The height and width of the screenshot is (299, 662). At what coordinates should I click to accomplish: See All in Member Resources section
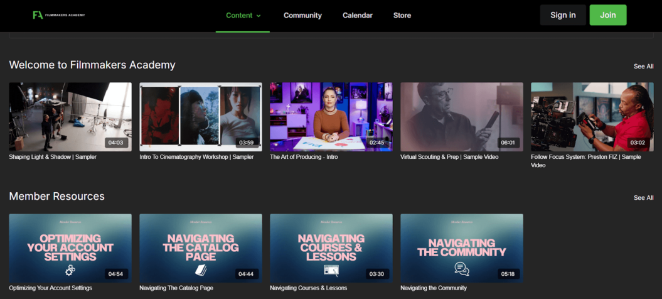click(643, 197)
